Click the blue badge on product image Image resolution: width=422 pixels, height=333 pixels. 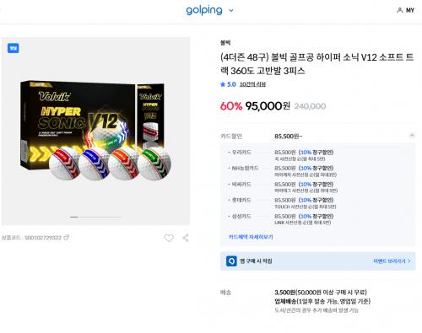point(13,48)
